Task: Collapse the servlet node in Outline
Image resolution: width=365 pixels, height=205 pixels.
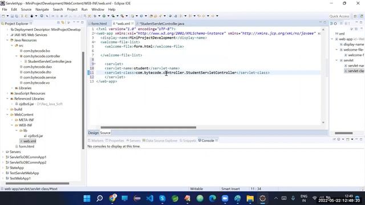Action: tap(336, 60)
